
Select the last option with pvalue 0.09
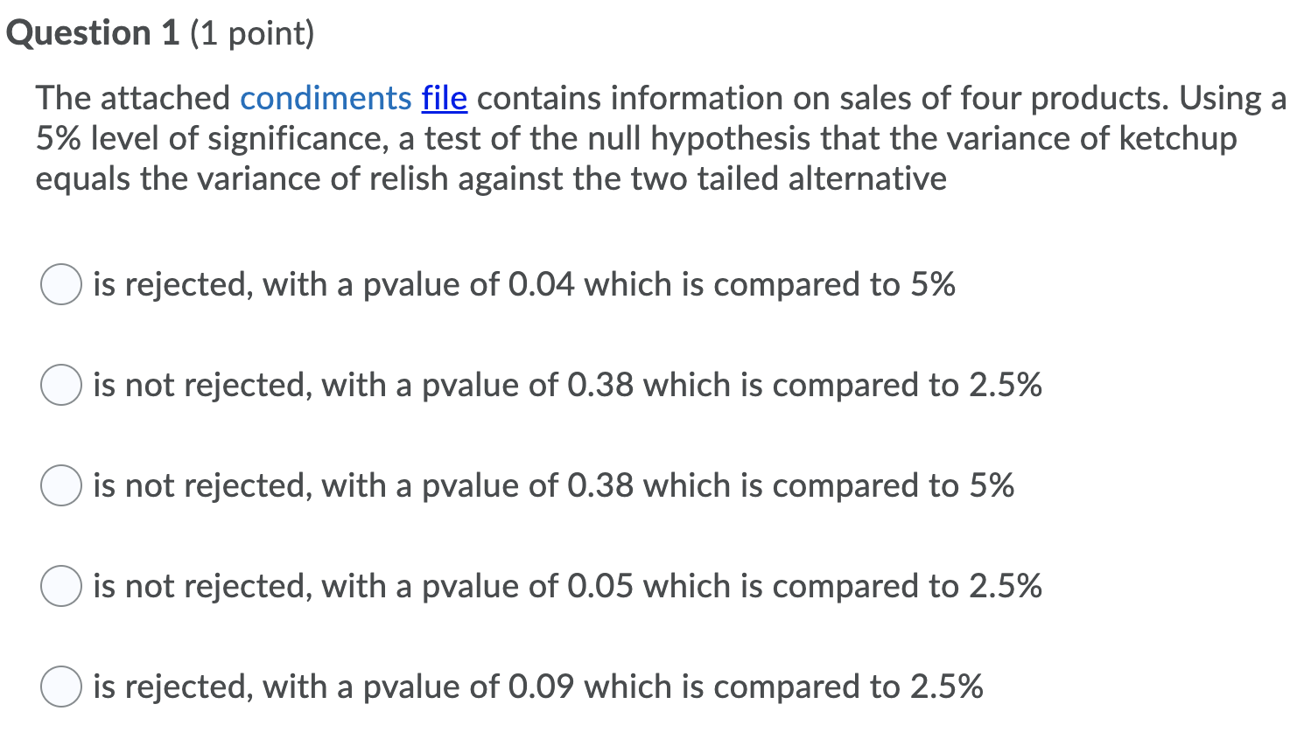pos(60,687)
